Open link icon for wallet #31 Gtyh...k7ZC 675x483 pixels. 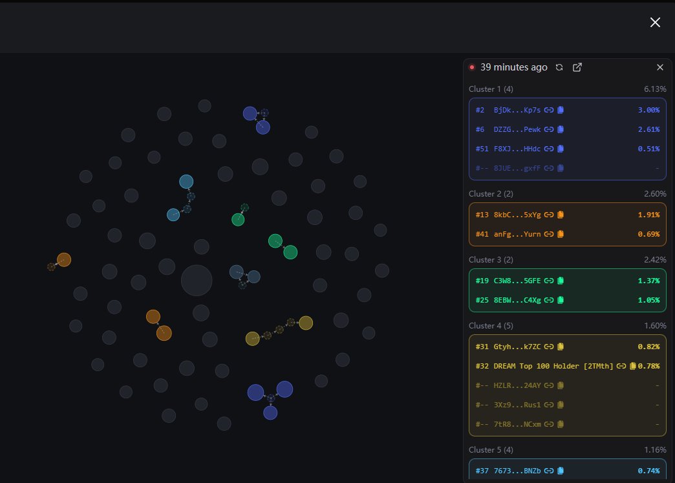click(549, 347)
